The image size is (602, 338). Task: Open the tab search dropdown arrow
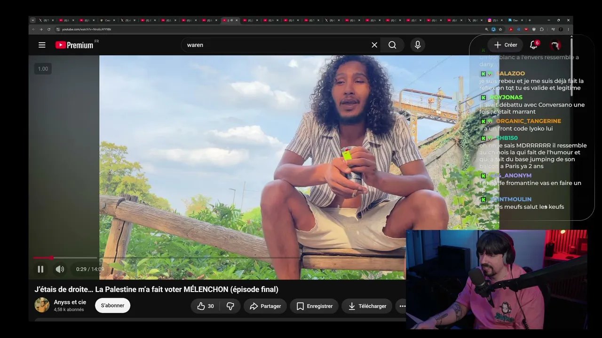(33, 20)
